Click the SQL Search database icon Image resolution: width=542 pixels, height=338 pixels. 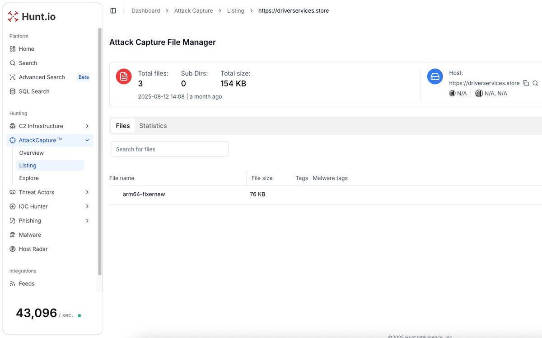point(13,91)
